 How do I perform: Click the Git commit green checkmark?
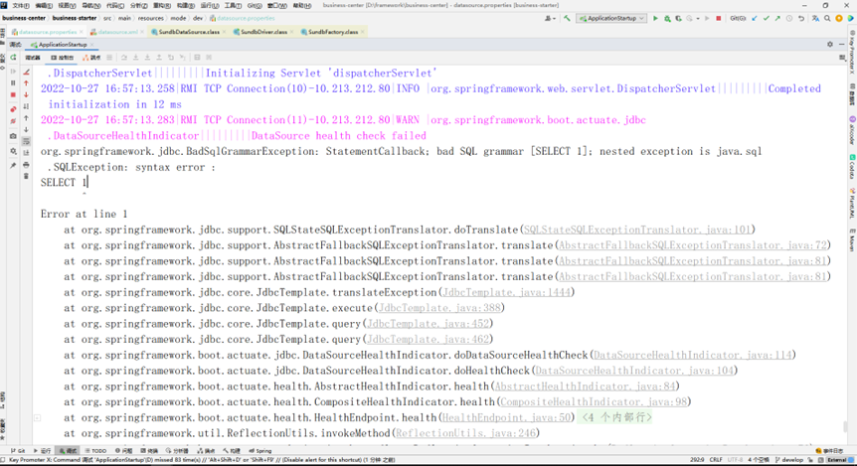pyautogui.click(x=767, y=18)
